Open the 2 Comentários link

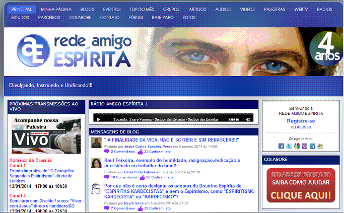coord(123,152)
